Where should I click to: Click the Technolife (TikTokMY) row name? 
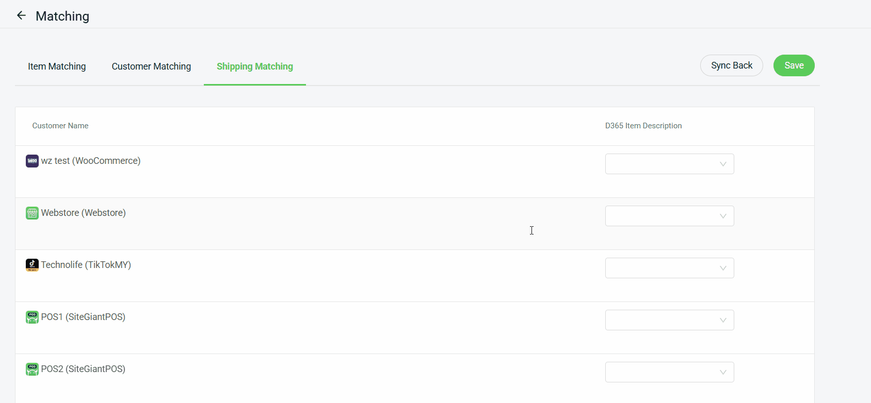[x=86, y=265]
